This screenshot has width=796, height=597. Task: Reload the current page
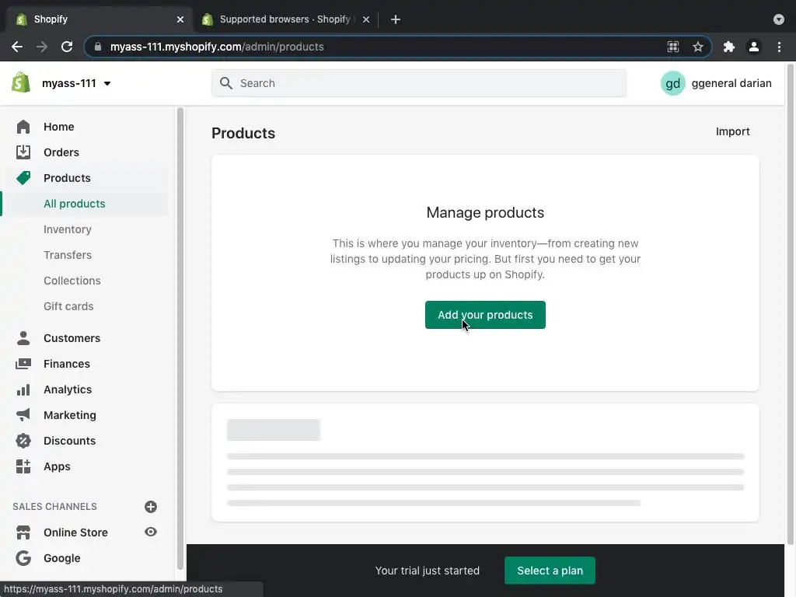67,47
